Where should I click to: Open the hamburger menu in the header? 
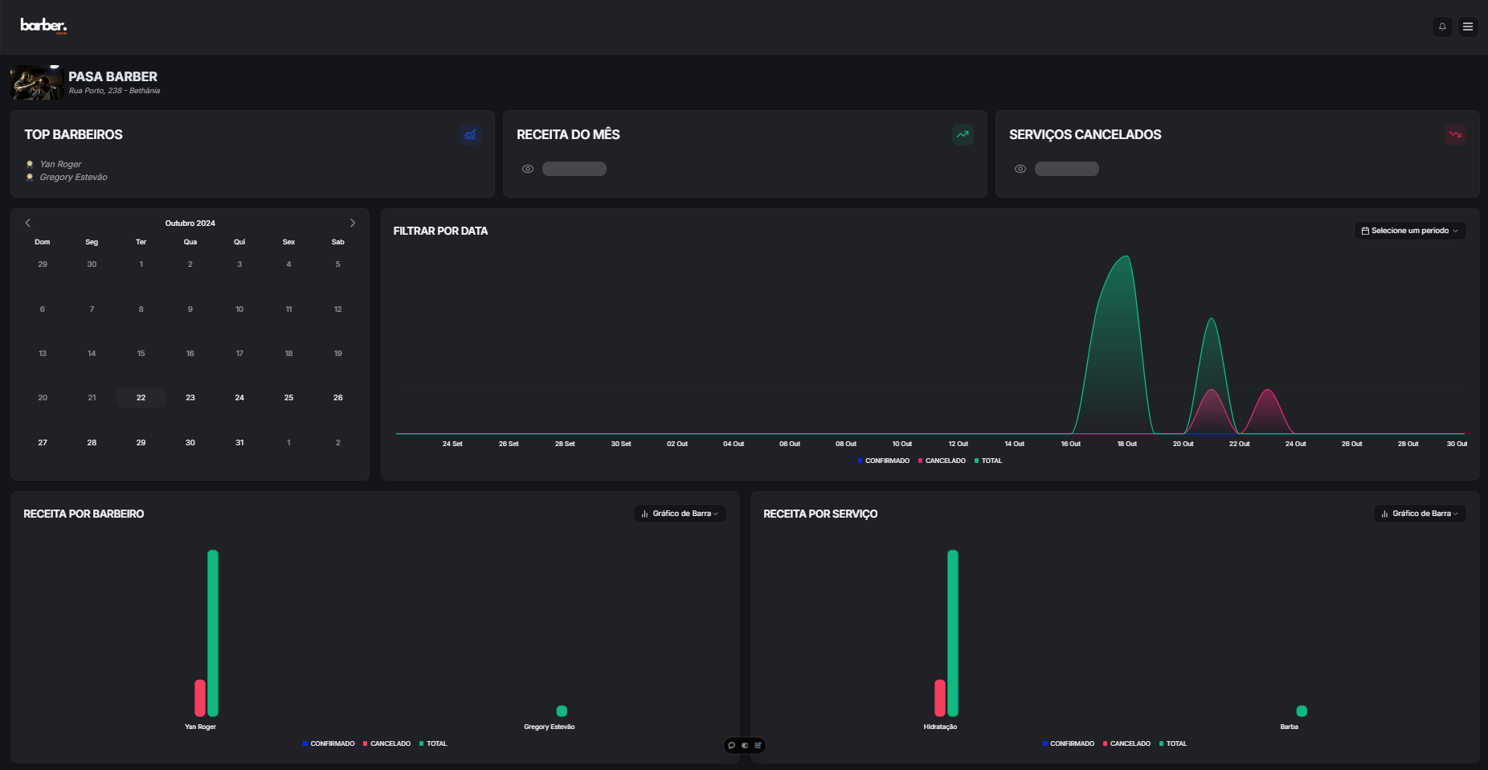[1468, 27]
